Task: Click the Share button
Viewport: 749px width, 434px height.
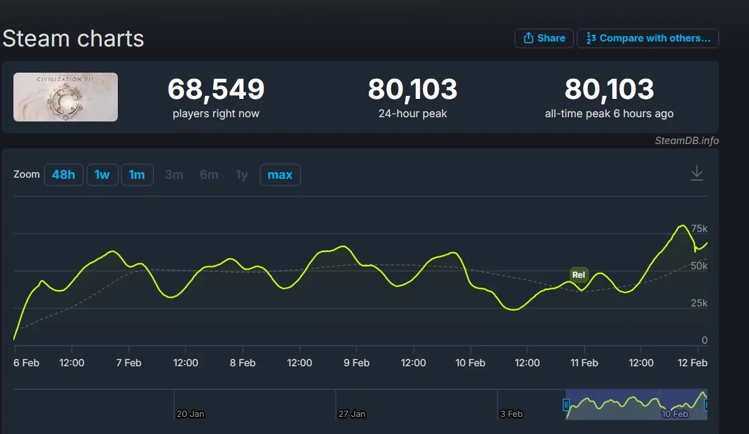Action: click(x=544, y=38)
